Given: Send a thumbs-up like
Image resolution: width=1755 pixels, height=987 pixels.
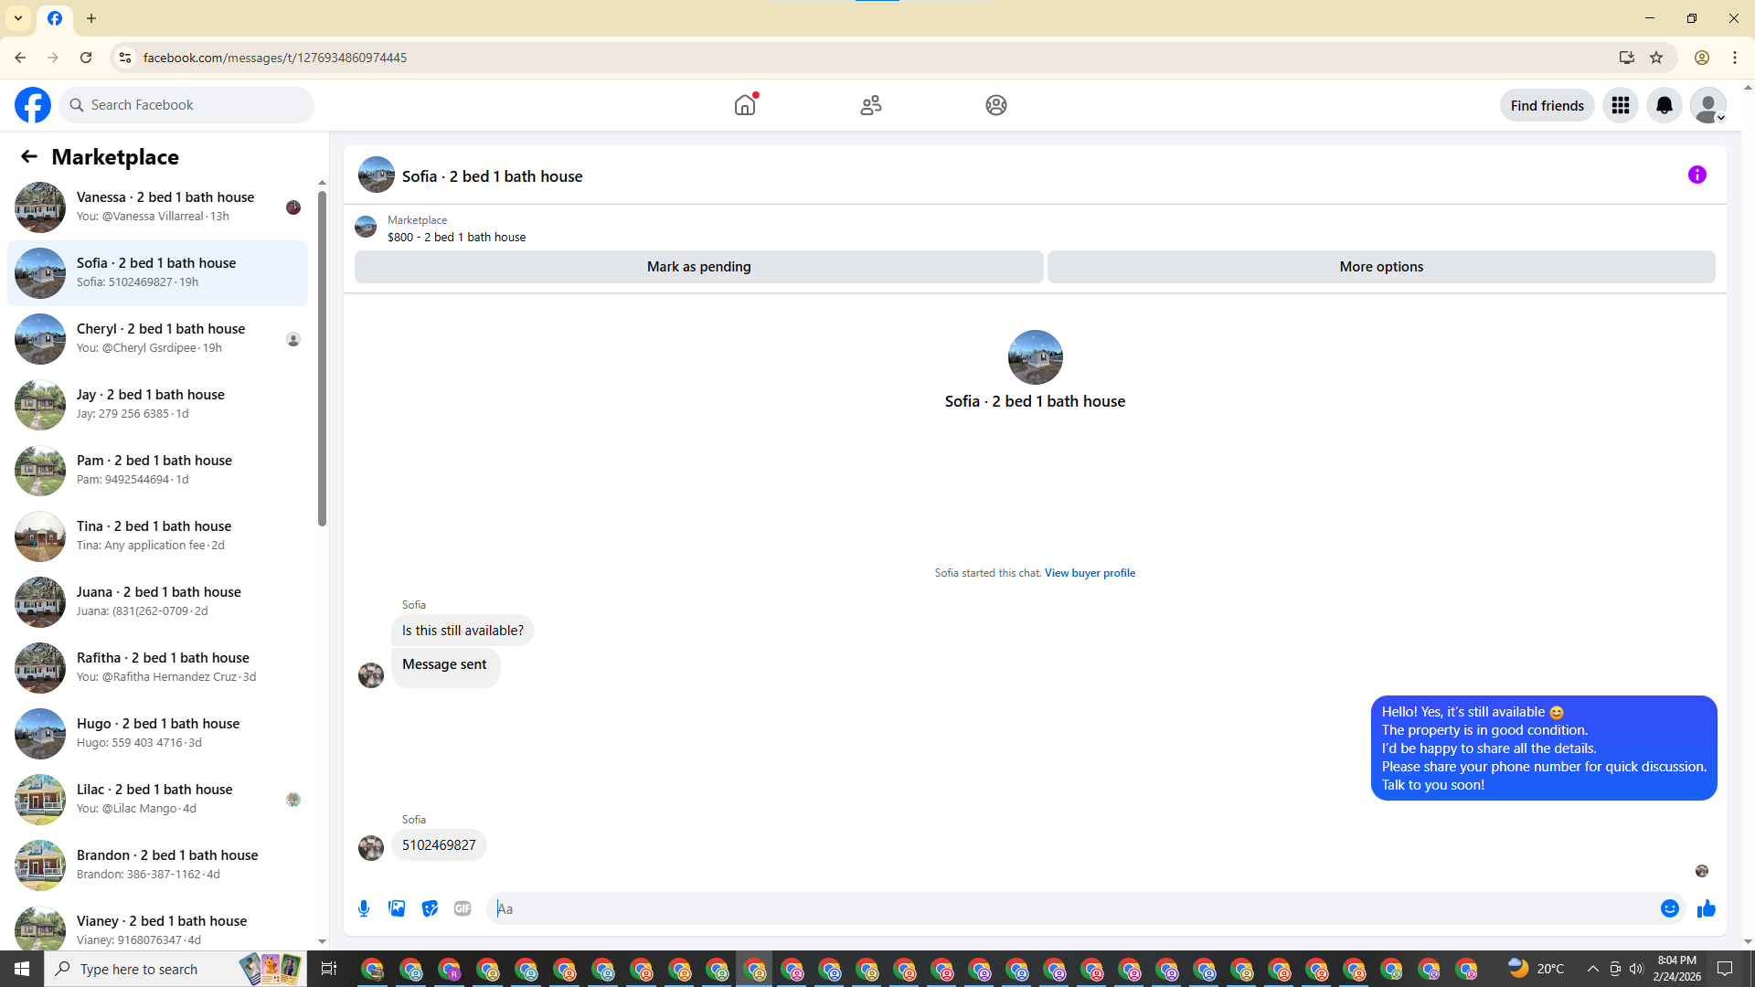Looking at the screenshot, I should [x=1706, y=908].
